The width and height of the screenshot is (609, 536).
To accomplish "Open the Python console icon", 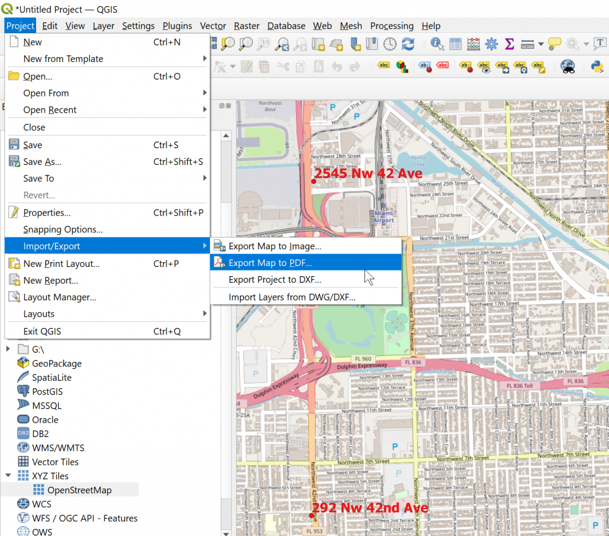I will (597, 66).
